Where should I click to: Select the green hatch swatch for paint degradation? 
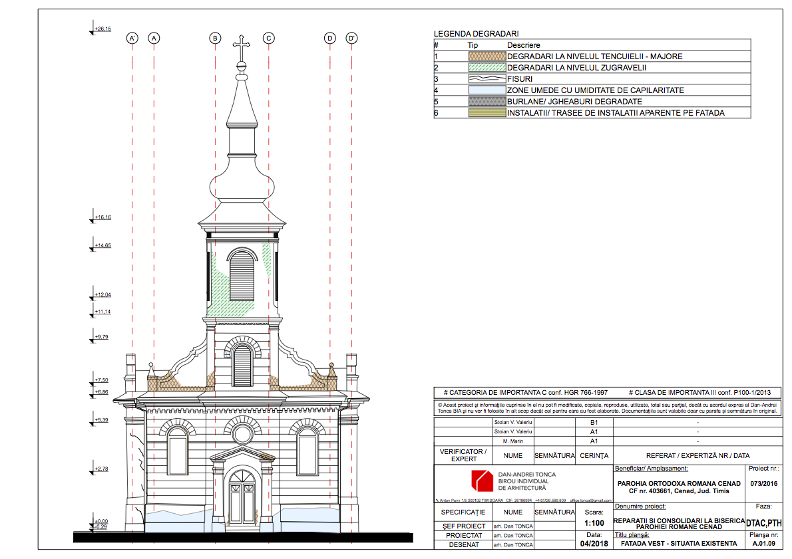tap(487, 68)
